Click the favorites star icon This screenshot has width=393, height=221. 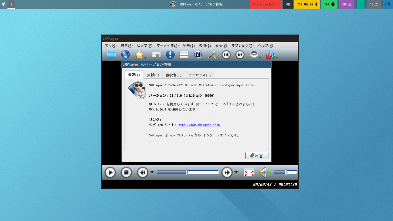coord(139,55)
